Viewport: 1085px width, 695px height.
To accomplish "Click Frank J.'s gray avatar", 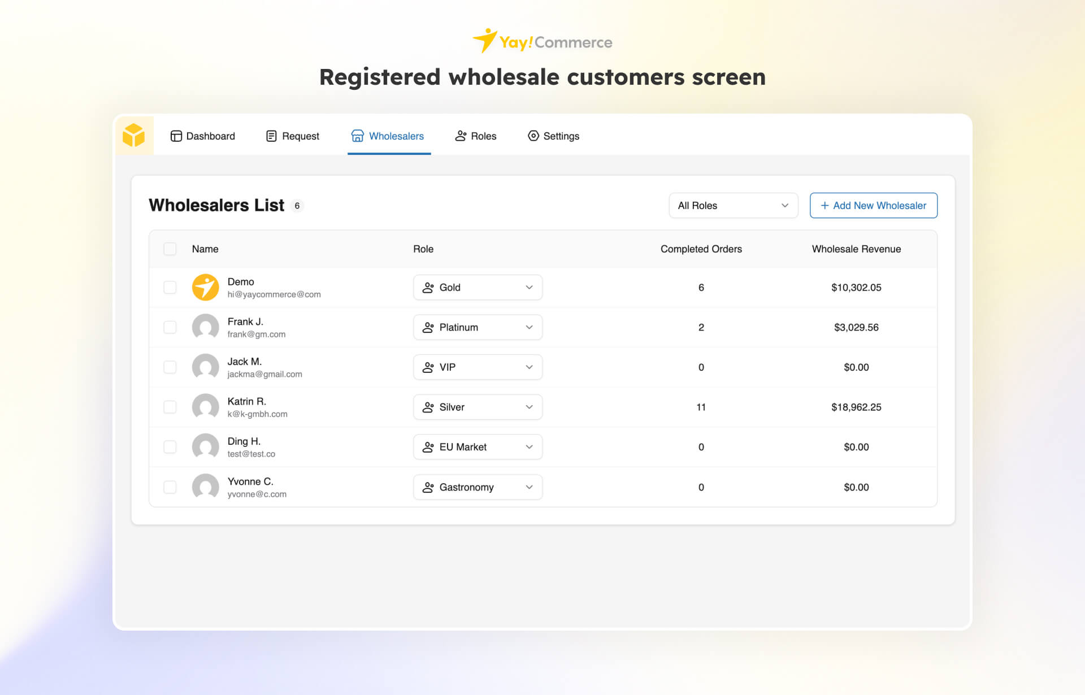I will (x=205, y=327).
